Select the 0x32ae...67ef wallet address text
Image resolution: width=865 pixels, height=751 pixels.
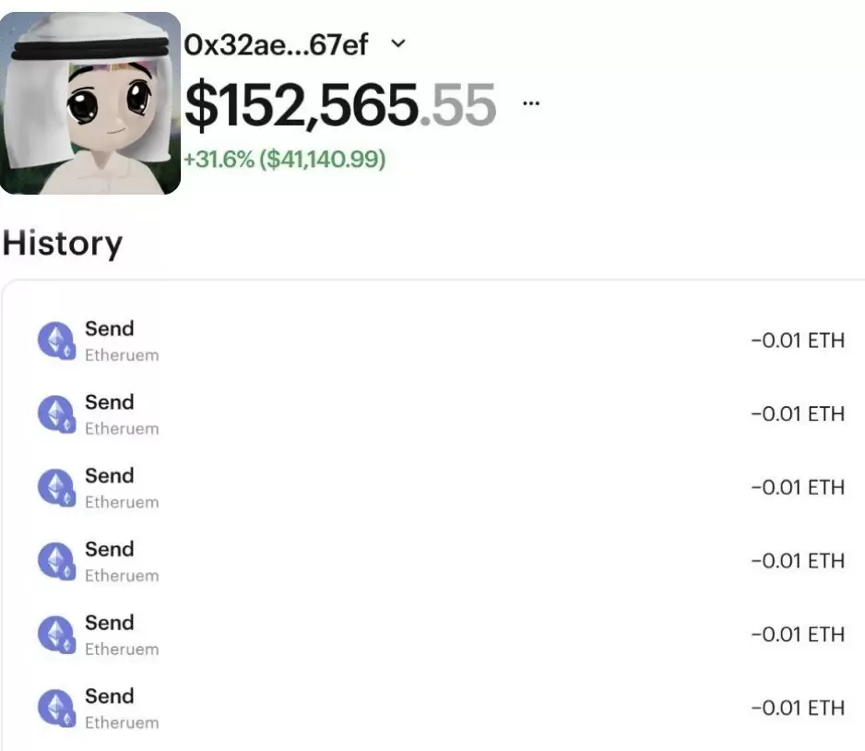pyautogui.click(x=276, y=44)
